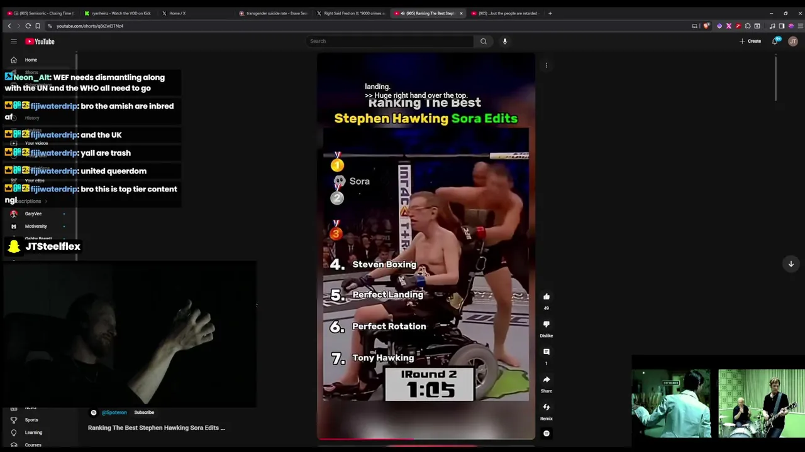Click the left picture-in-picture music video thumbnail
805x452 pixels.
671,403
